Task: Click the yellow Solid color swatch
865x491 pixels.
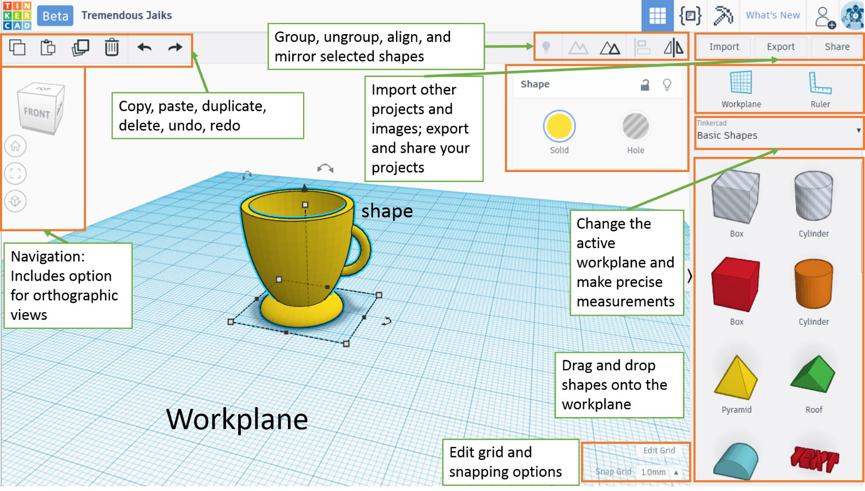Action: (x=559, y=126)
